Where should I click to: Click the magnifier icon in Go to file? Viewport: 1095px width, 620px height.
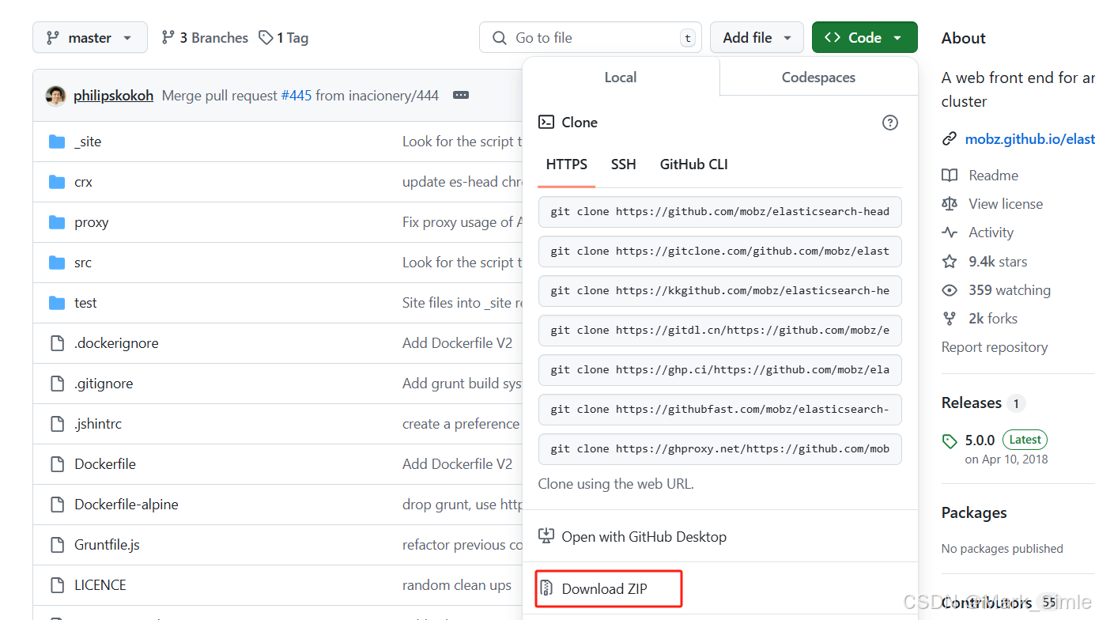[x=500, y=38]
